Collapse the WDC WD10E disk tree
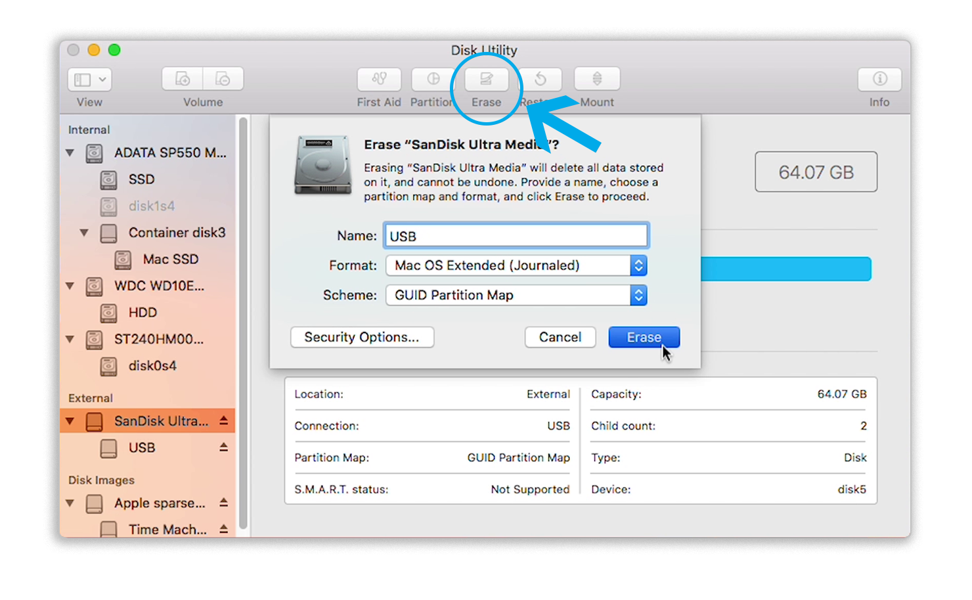Image resolution: width=972 pixels, height=600 pixels. tap(70, 286)
